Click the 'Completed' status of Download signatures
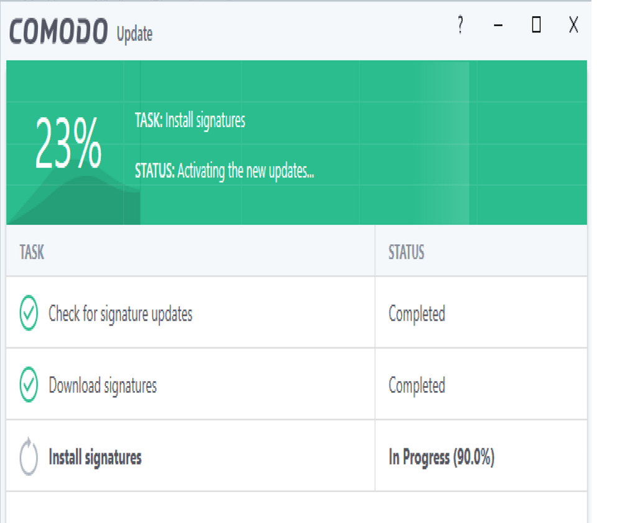Viewport: 637px width, 523px height. click(416, 385)
